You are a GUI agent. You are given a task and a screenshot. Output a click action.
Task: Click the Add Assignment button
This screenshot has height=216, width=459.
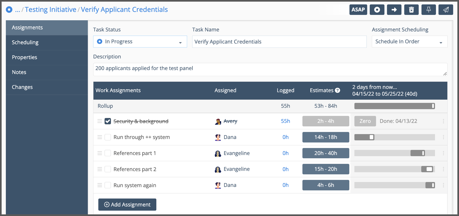(x=127, y=205)
